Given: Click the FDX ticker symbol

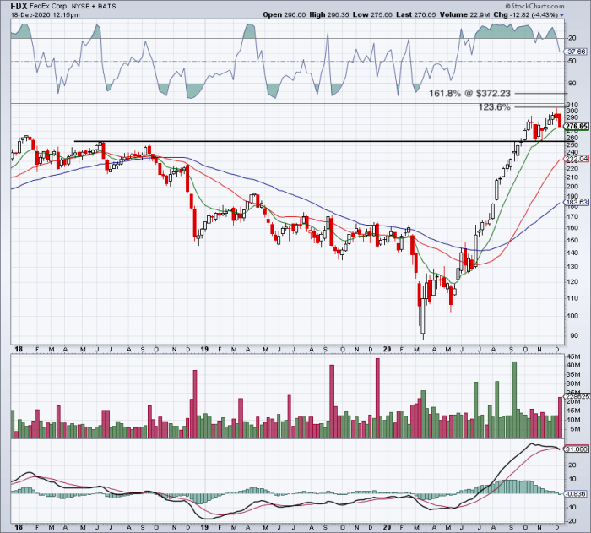Looking at the screenshot, I should (x=19, y=6).
